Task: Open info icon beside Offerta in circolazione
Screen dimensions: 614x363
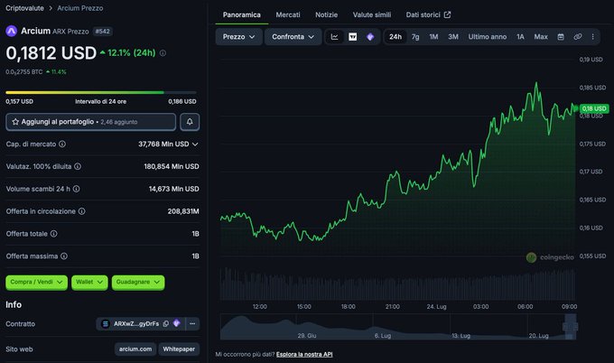Action: click(81, 211)
